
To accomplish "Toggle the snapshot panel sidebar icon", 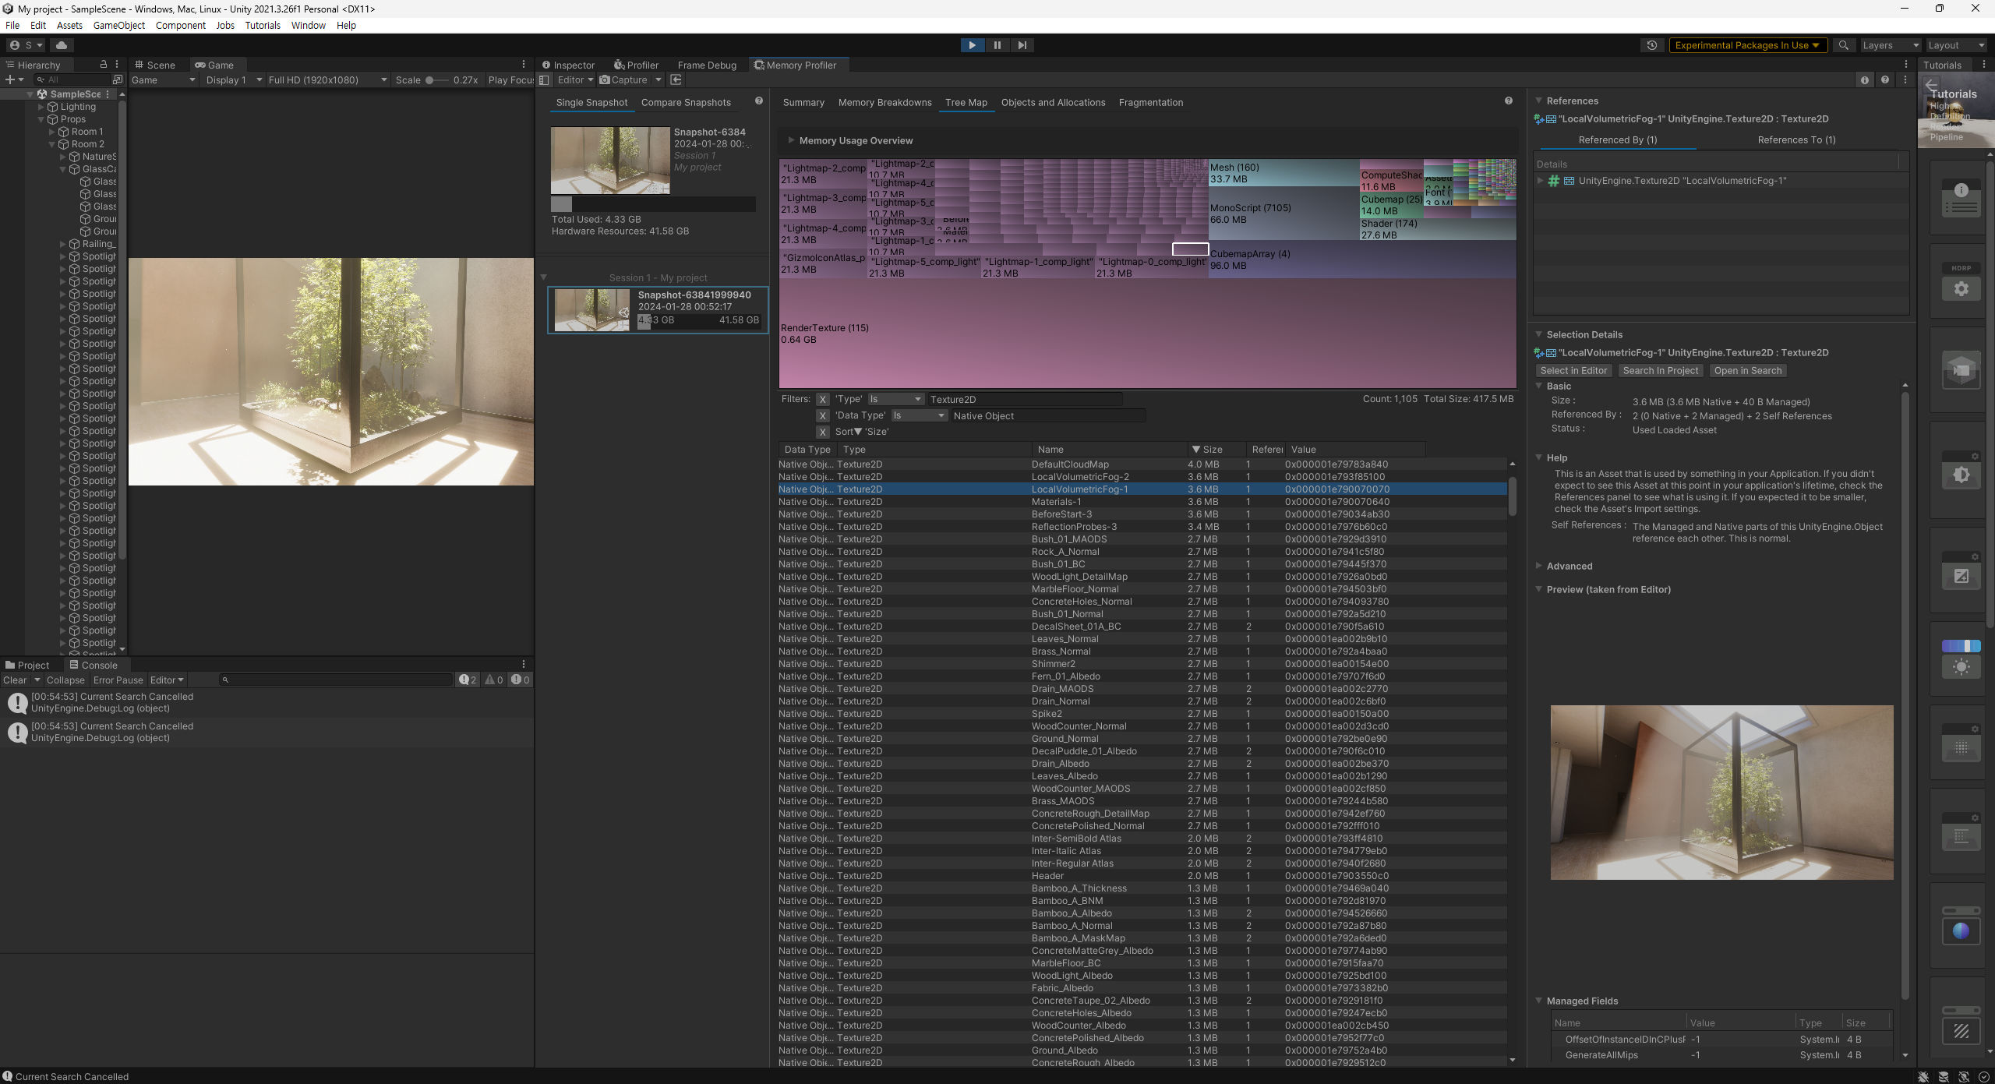I will pyautogui.click(x=545, y=79).
